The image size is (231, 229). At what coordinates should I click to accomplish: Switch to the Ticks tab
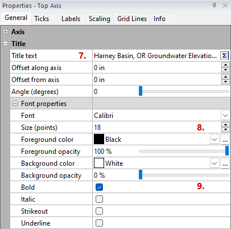[x=42, y=19]
